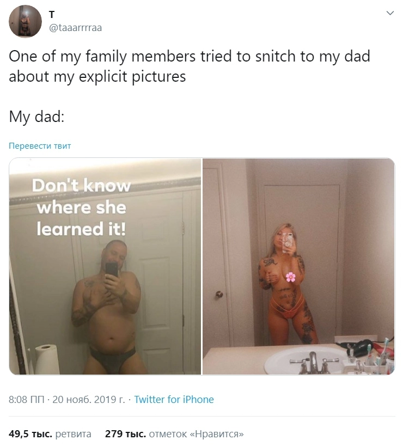Viewport: 403px width, 446px height.
Task: Click the display name "T"
Action: point(52,14)
